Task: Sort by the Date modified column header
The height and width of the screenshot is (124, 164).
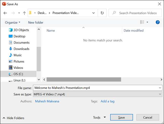Action: click(x=133, y=31)
